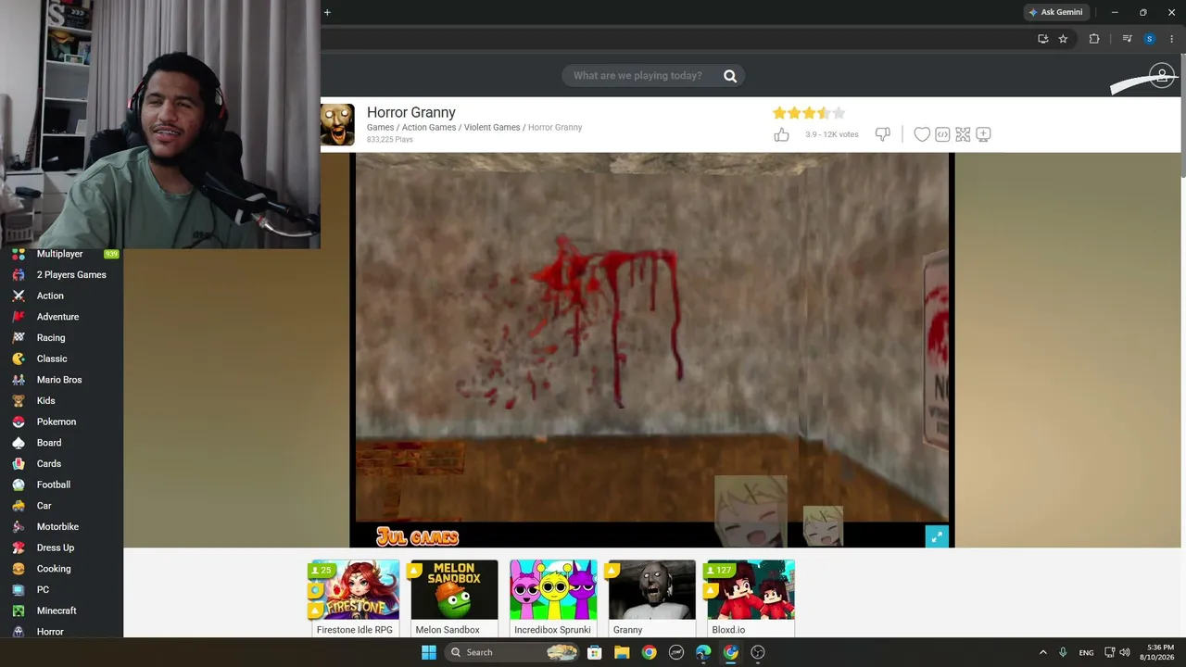1186x667 pixels.
Task: Click the star rating widget
Action: pyautogui.click(x=809, y=113)
